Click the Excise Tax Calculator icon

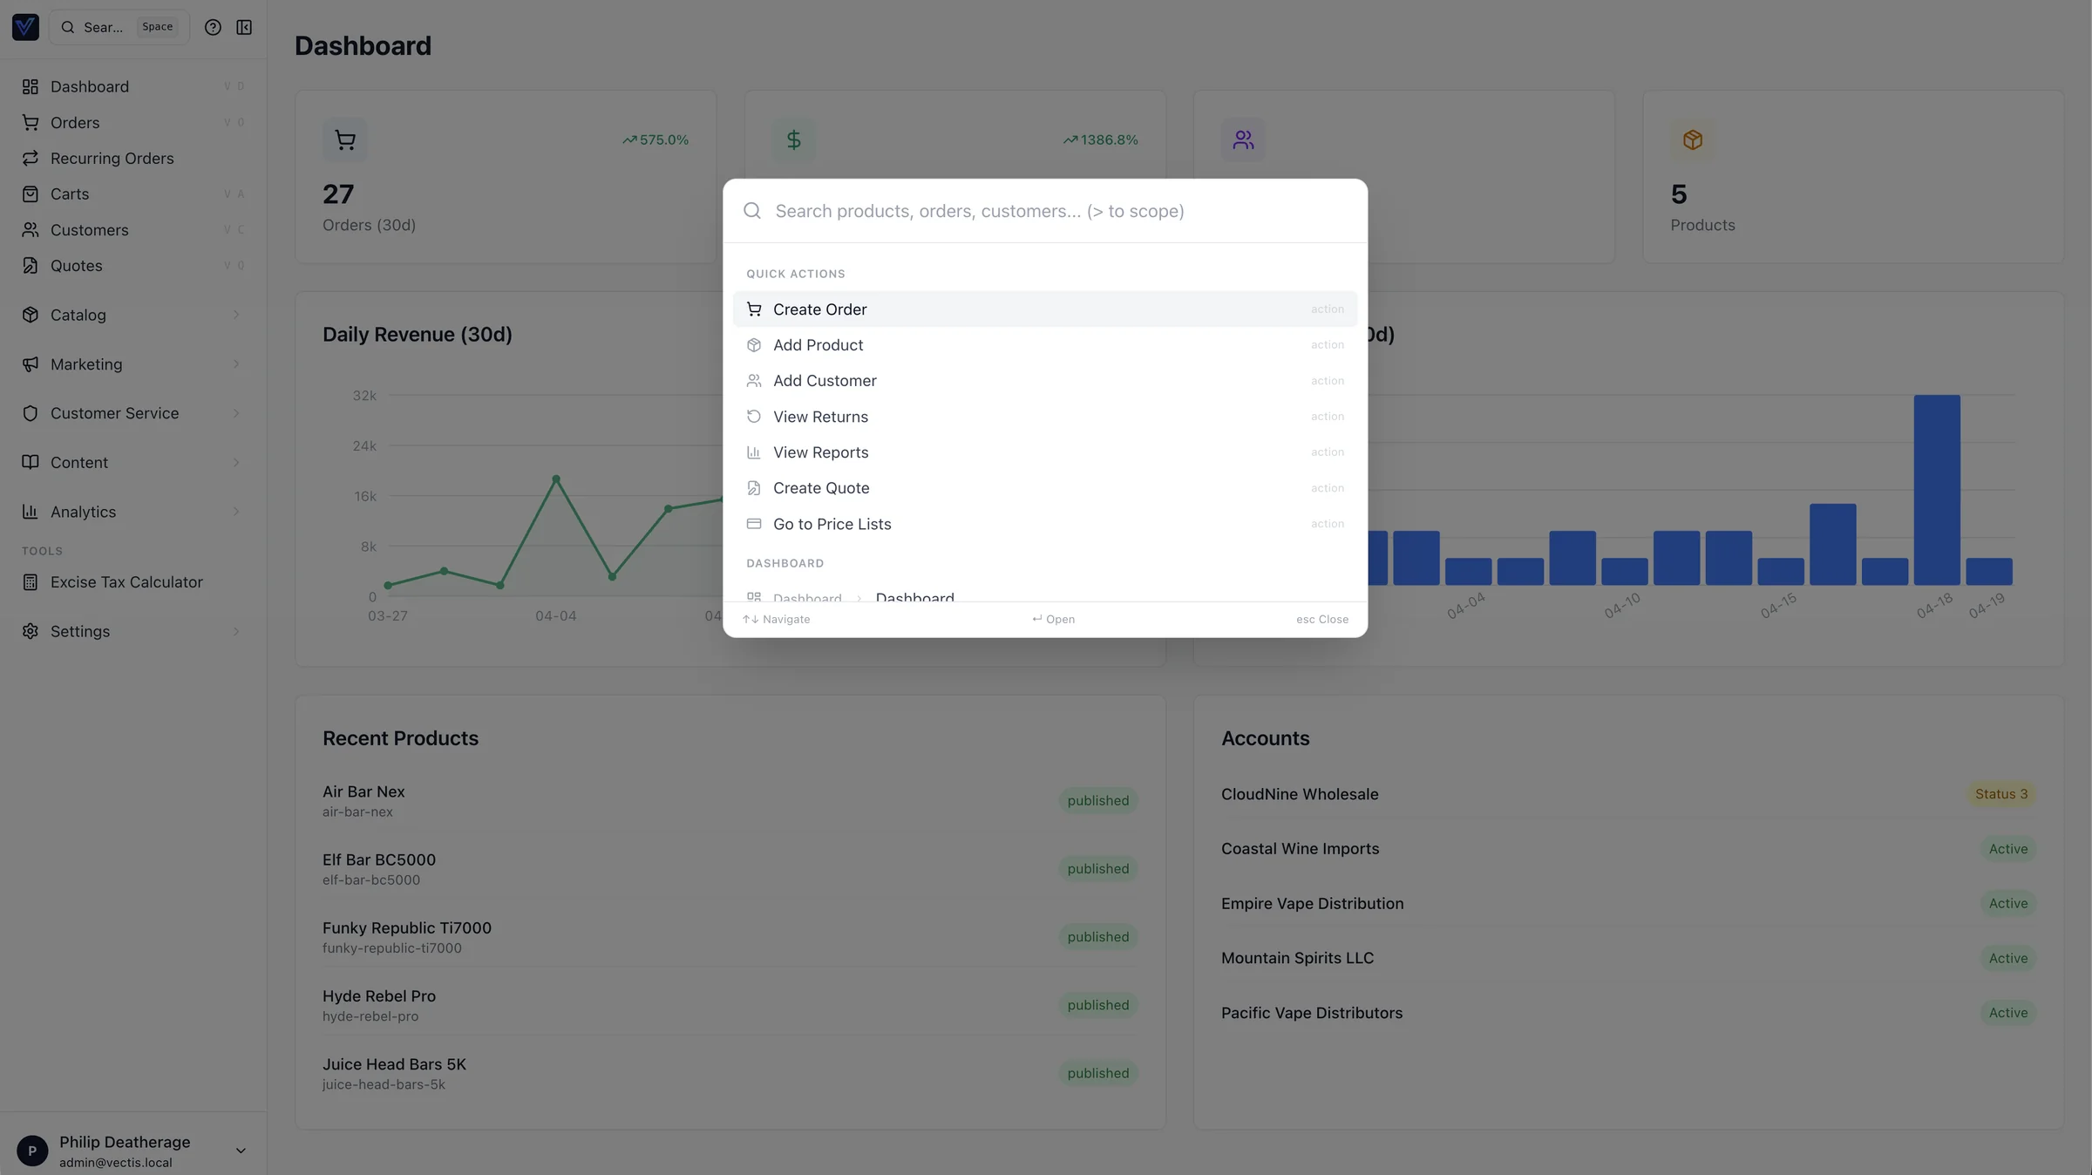click(31, 582)
